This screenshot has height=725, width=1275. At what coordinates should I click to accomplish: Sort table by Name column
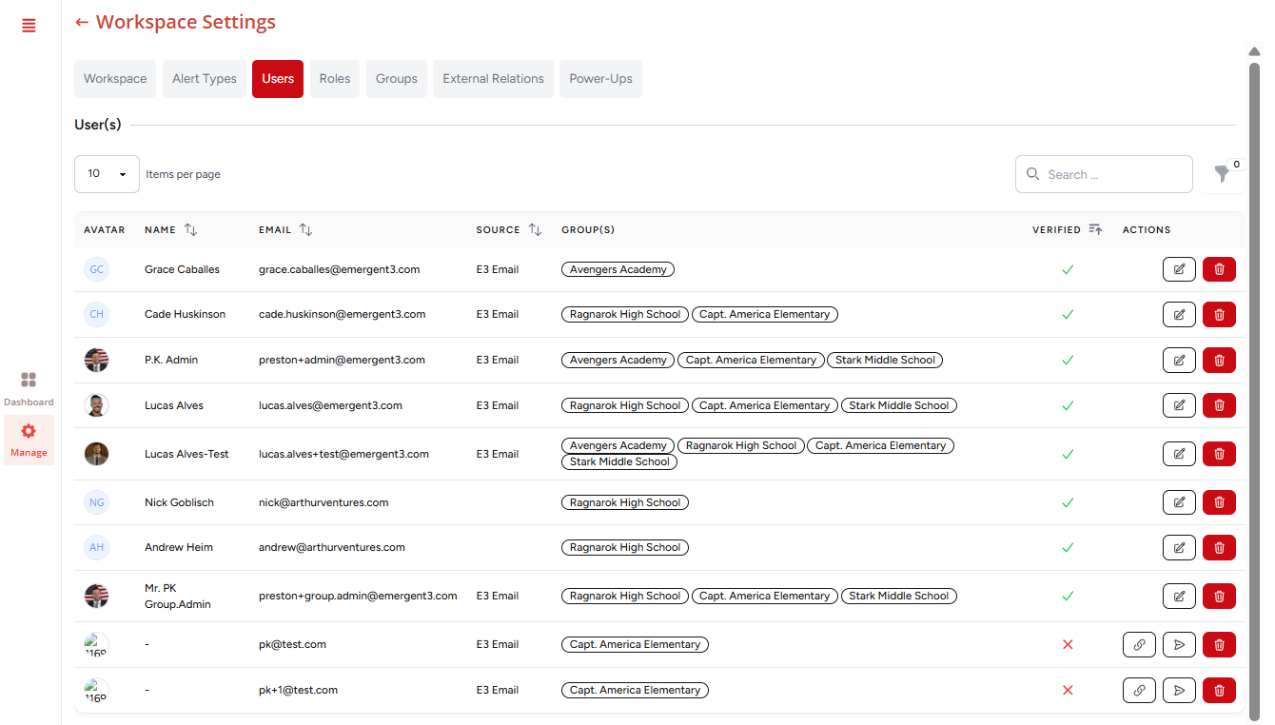click(190, 229)
